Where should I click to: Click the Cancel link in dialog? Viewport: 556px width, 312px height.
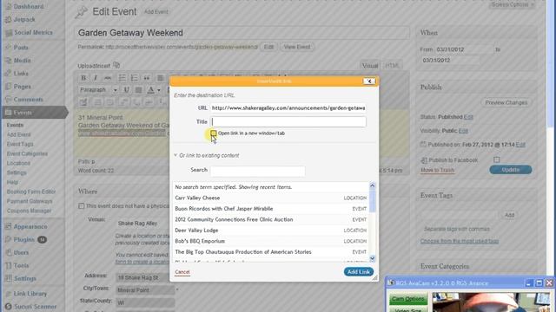pyautogui.click(x=182, y=271)
